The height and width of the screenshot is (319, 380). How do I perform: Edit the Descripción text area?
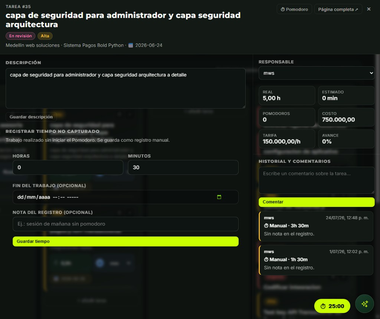(x=125, y=88)
